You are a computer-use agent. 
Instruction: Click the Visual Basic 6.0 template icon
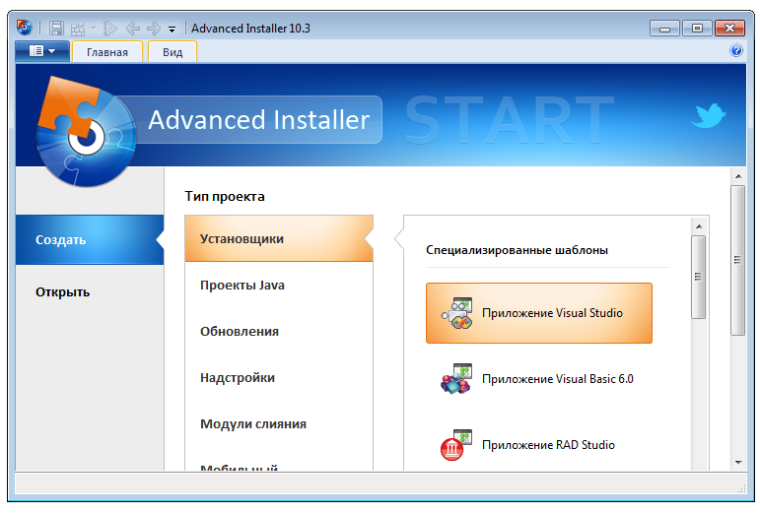(456, 379)
